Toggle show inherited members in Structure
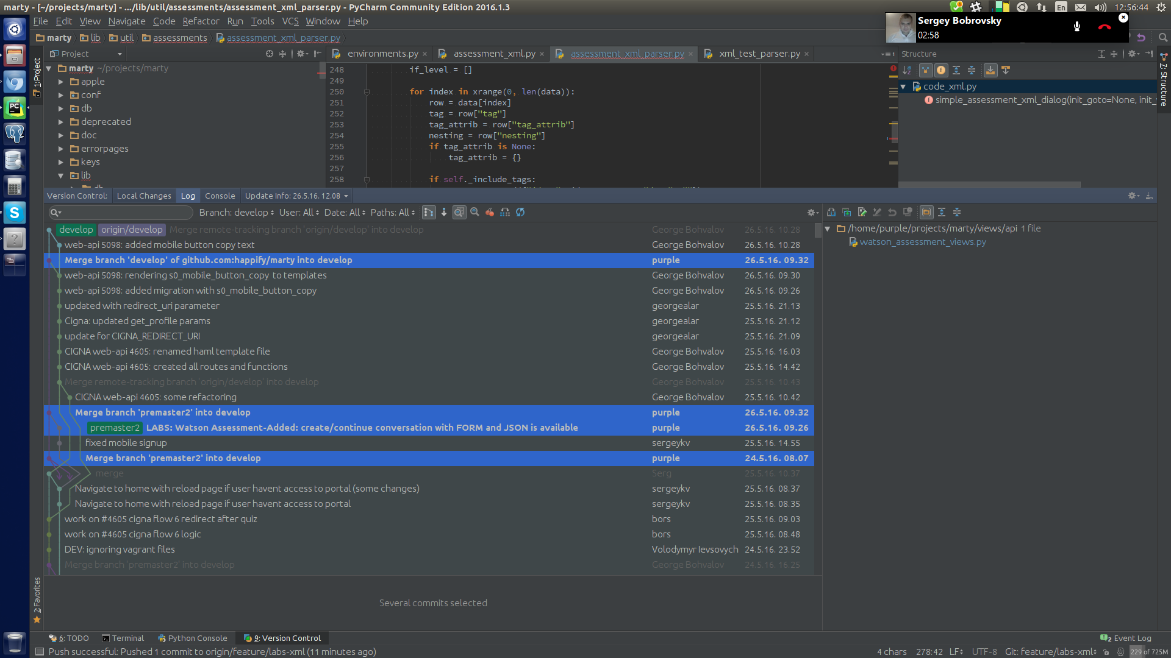 pos(926,70)
